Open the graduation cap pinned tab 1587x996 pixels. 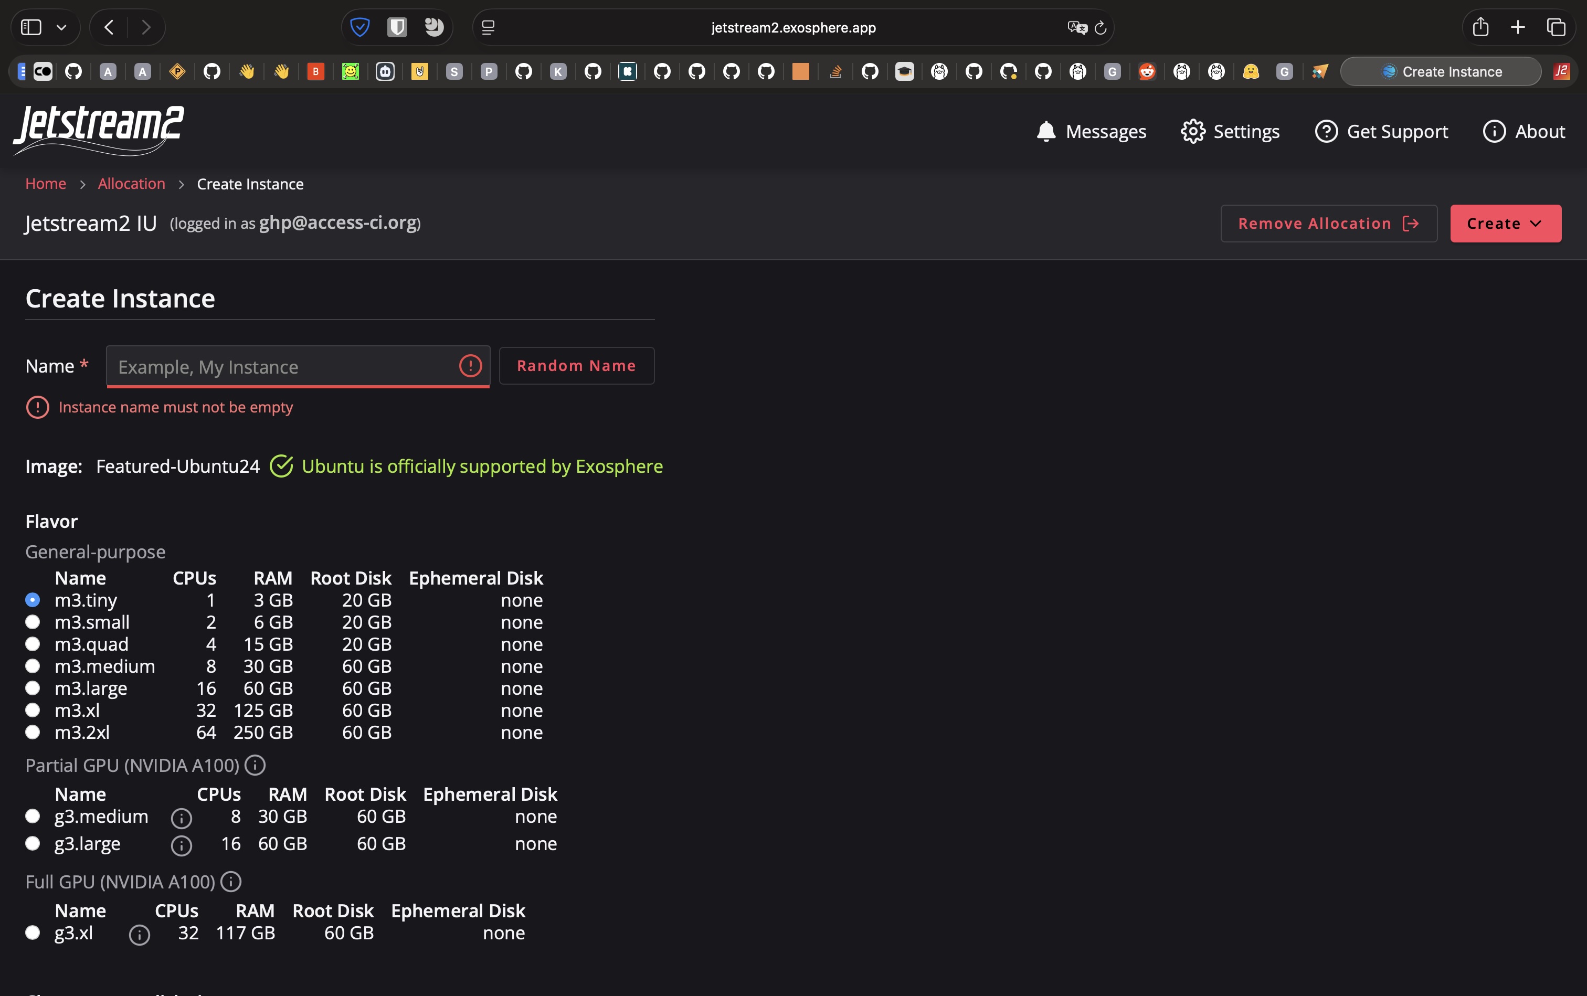click(905, 71)
